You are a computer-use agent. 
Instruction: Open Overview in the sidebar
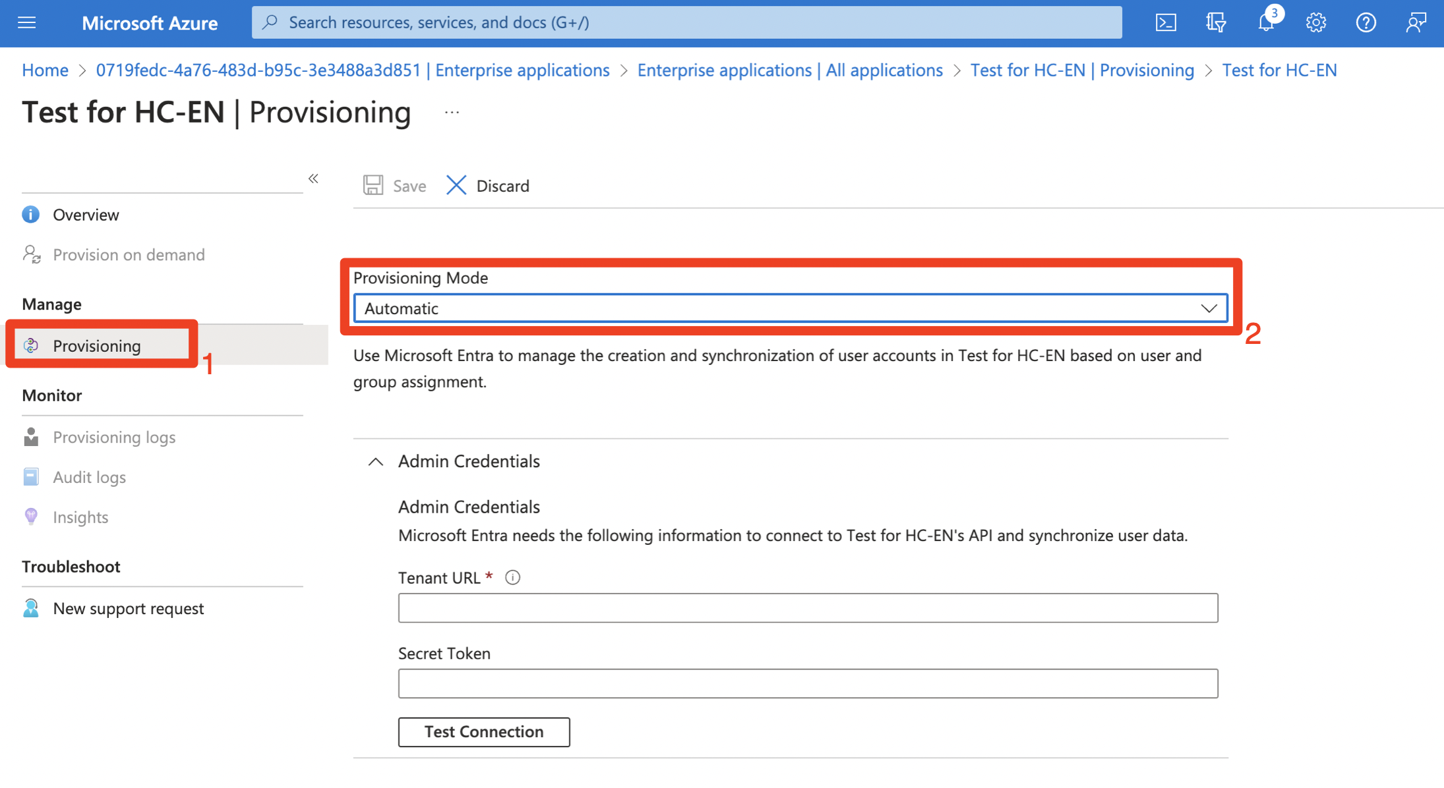click(86, 215)
